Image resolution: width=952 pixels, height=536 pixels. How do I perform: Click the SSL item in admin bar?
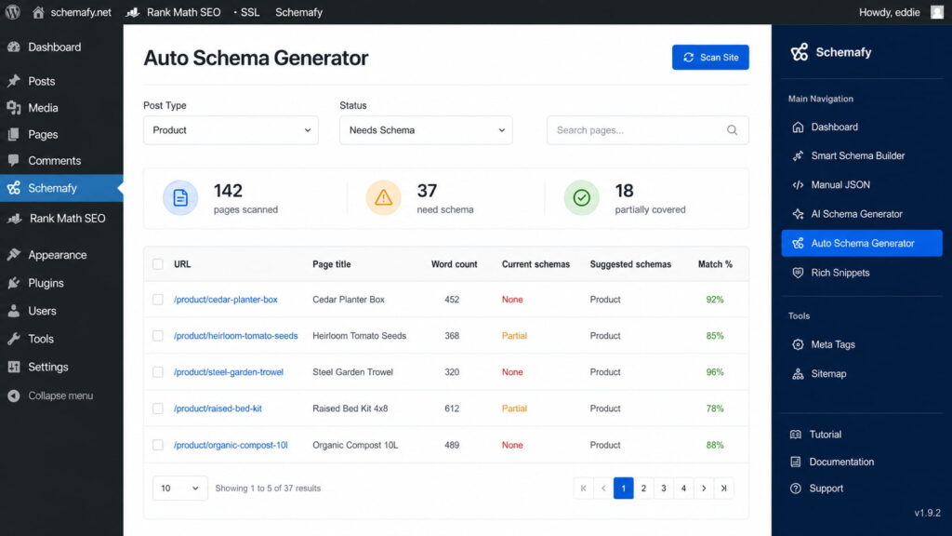(x=247, y=12)
